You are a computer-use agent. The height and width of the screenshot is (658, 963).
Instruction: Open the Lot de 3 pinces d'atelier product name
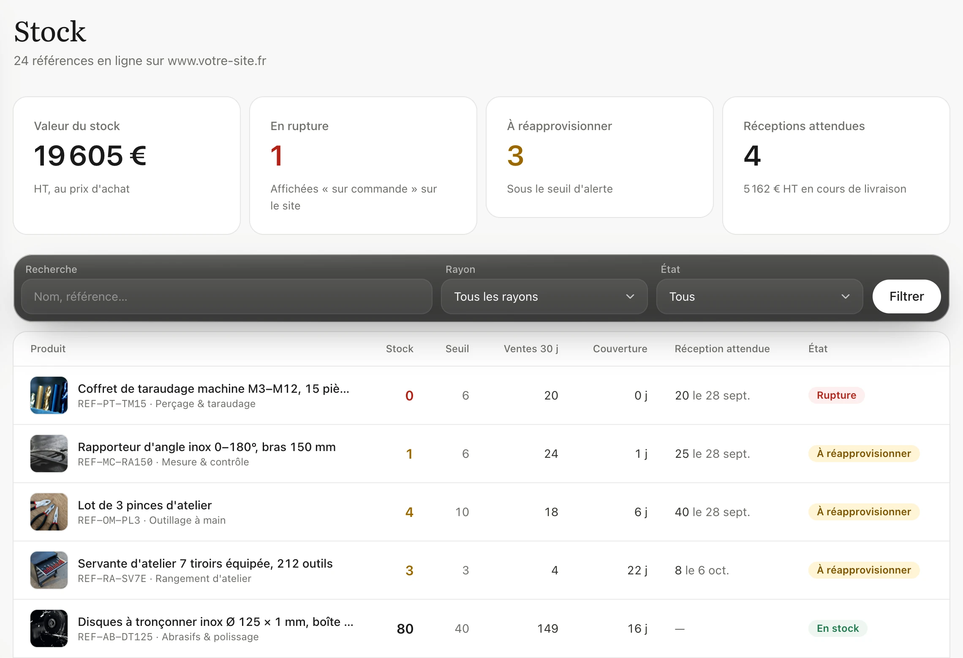[144, 505]
